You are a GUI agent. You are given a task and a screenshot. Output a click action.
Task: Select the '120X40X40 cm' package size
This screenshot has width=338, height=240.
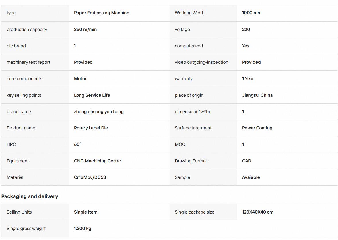coord(258,212)
